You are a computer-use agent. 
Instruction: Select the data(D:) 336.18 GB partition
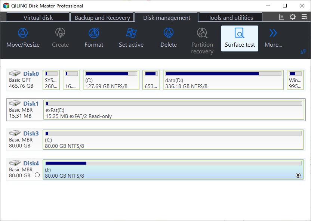click(223, 80)
